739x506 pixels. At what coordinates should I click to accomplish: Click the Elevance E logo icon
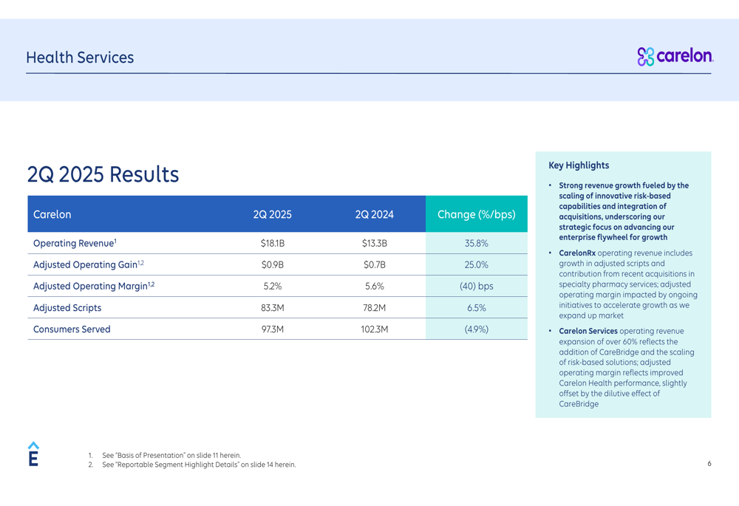click(x=33, y=454)
